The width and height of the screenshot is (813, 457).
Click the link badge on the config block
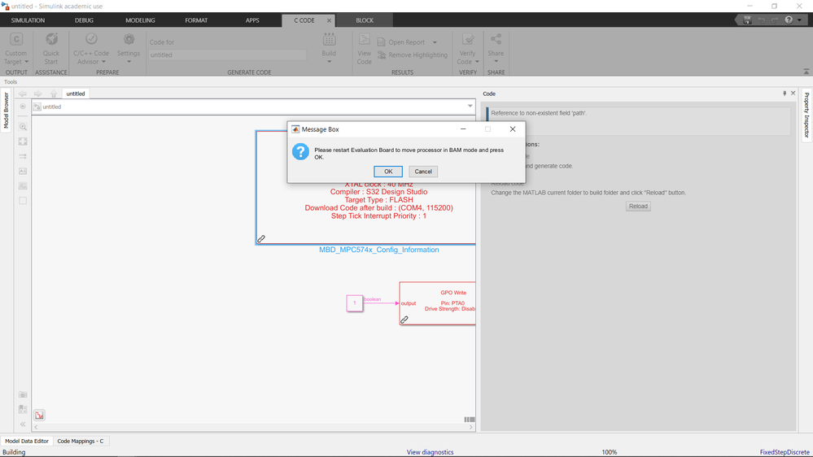[x=261, y=239]
